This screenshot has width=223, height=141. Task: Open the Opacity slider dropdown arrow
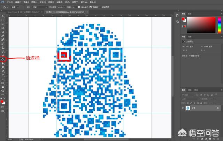pos(65,7)
